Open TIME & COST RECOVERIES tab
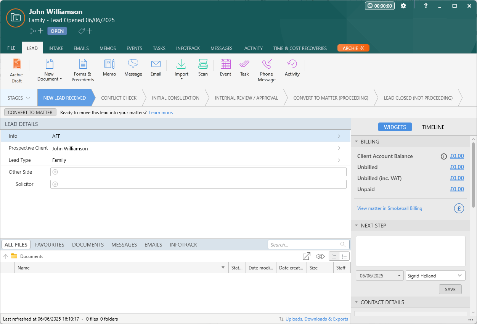Screen dimensions: 477x324 tap(300, 48)
